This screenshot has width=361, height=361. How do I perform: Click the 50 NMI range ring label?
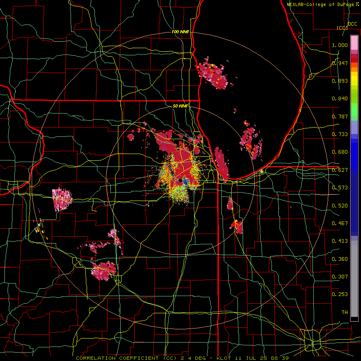180,106
